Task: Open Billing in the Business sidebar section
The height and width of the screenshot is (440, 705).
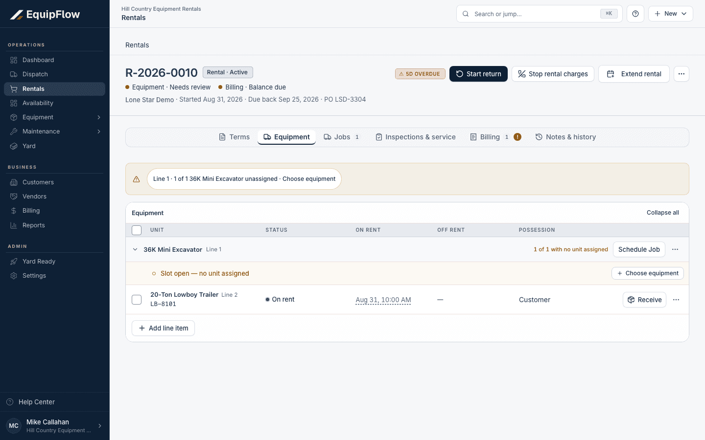Action: (54, 211)
